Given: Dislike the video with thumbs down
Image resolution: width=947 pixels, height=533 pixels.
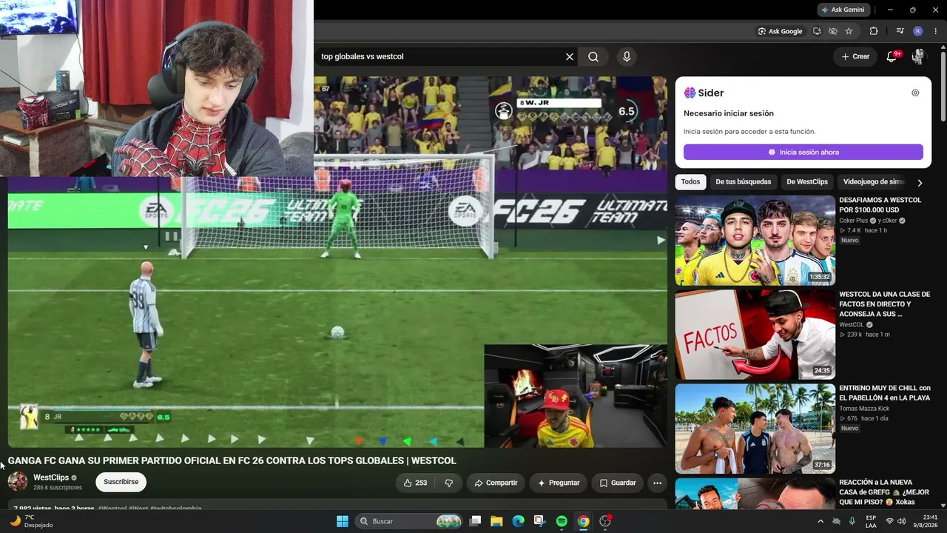Looking at the screenshot, I should pos(449,483).
